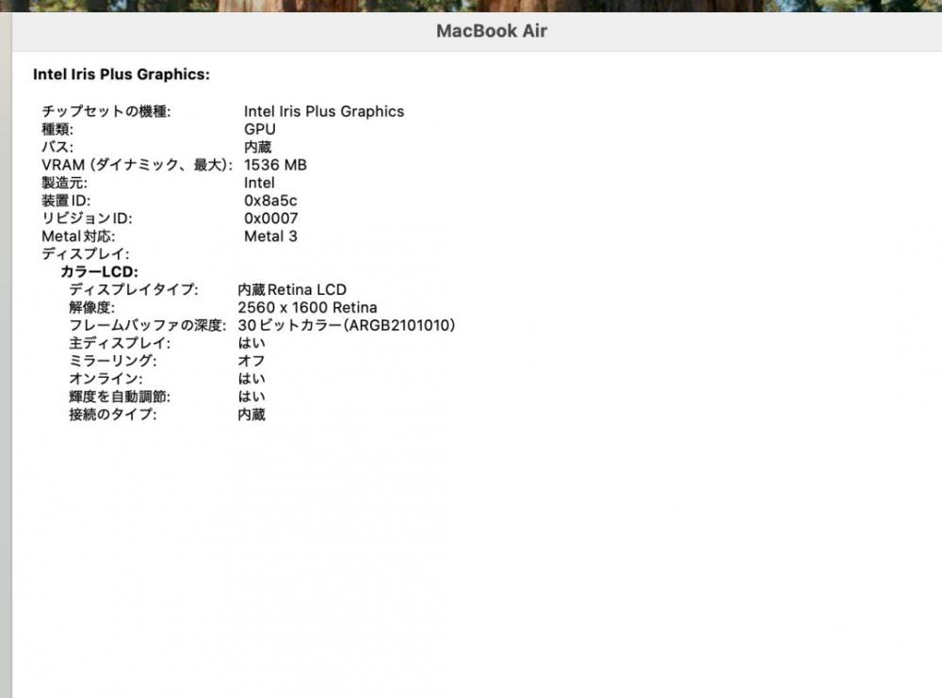Image resolution: width=942 pixels, height=698 pixels.
Task: Click the チップセットの機種 label
Action: (x=106, y=111)
